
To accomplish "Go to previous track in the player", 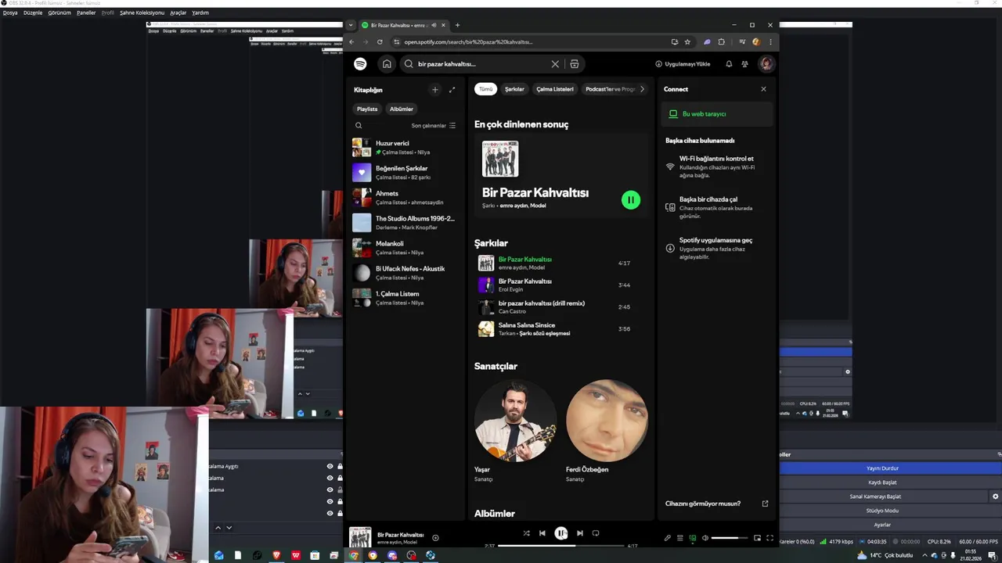I will coord(542,533).
